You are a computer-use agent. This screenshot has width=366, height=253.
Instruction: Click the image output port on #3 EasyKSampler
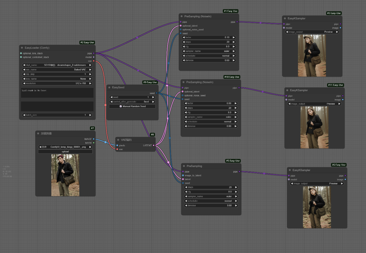(x=340, y=28)
